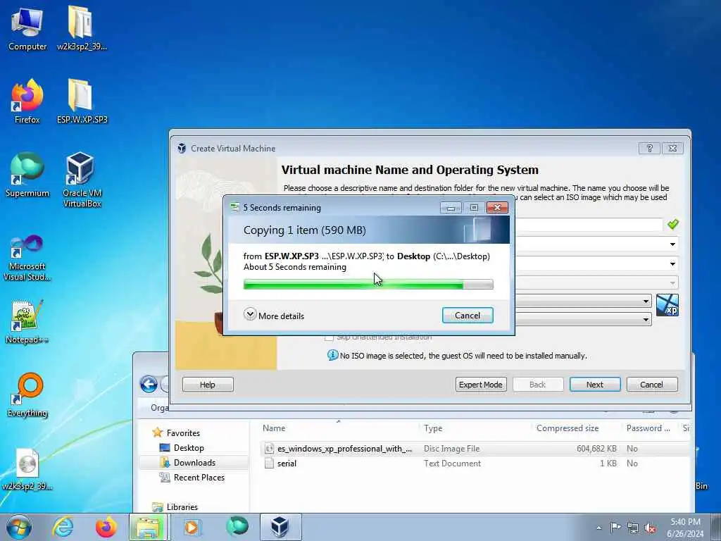The height and width of the screenshot is (541, 721).
Task: Open the folder dropdown in the VM wizard
Action: pos(672,244)
